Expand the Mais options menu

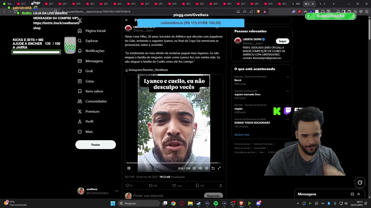86,132
